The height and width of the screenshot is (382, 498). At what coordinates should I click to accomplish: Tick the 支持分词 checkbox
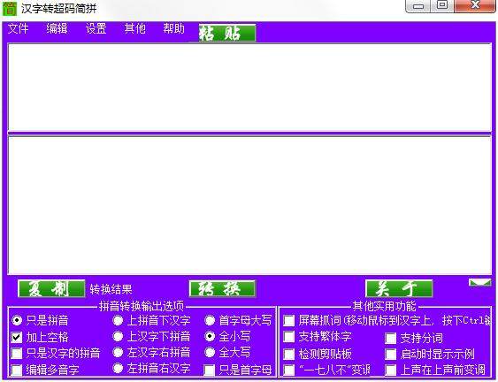pos(390,338)
